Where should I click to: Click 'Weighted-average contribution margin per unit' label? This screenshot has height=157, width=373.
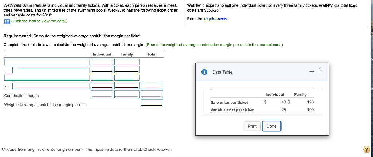click(45, 105)
